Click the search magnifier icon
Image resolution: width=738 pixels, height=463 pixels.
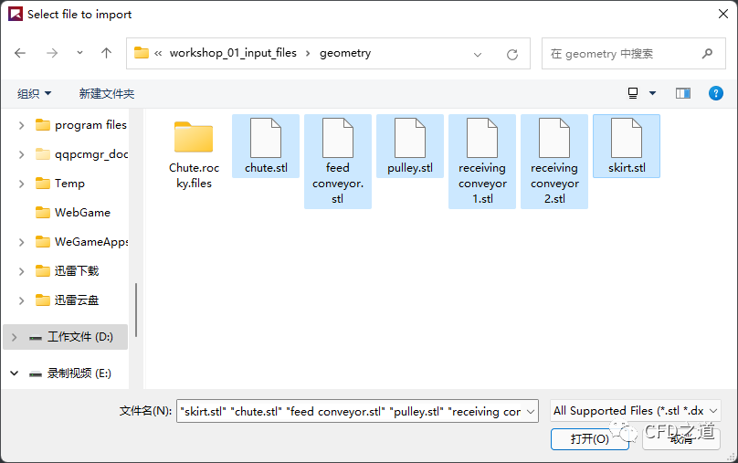(707, 54)
